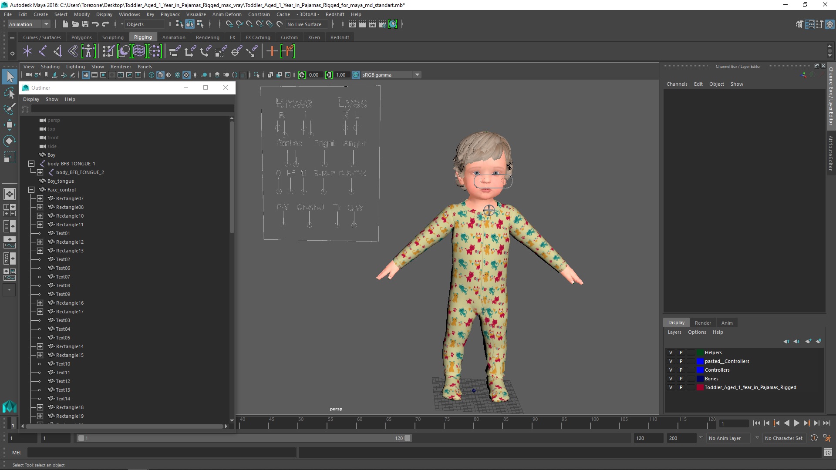
Task: Open the Layers menu in layer editor
Action: coord(674,332)
